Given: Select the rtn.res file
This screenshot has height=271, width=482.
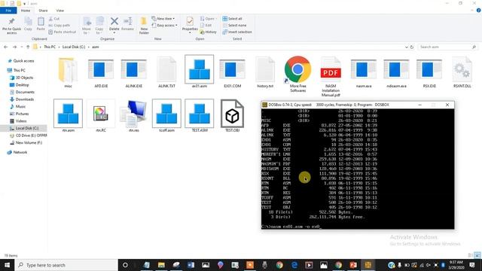Looking at the screenshot, I should (134, 116).
